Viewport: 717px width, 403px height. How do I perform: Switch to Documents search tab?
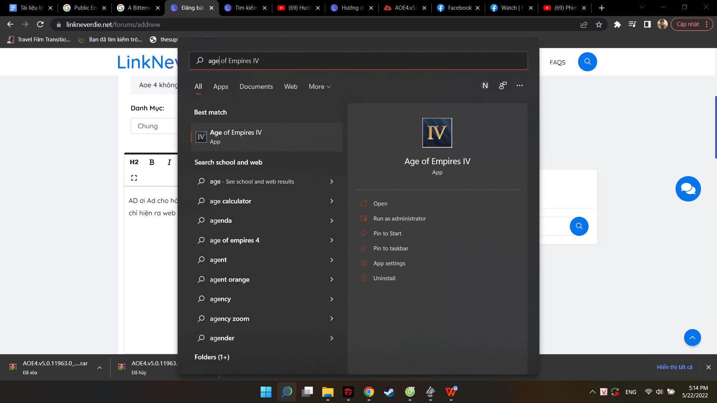click(256, 87)
